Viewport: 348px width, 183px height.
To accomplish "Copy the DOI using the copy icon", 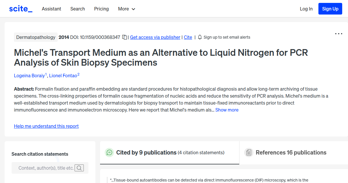I will pos(124,37).
